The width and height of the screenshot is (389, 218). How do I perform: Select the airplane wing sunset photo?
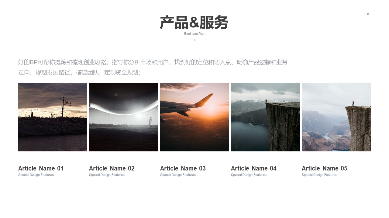click(x=194, y=117)
